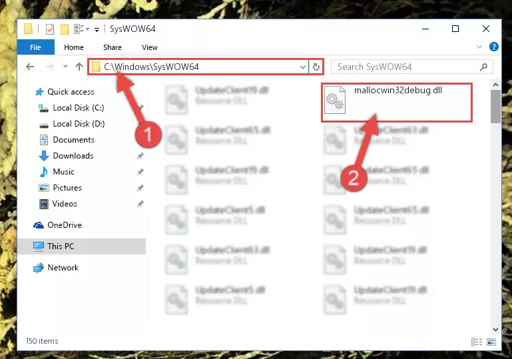The width and height of the screenshot is (512, 359).
Task: Click the file list scrollbar up arrow
Action: (x=495, y=85)
